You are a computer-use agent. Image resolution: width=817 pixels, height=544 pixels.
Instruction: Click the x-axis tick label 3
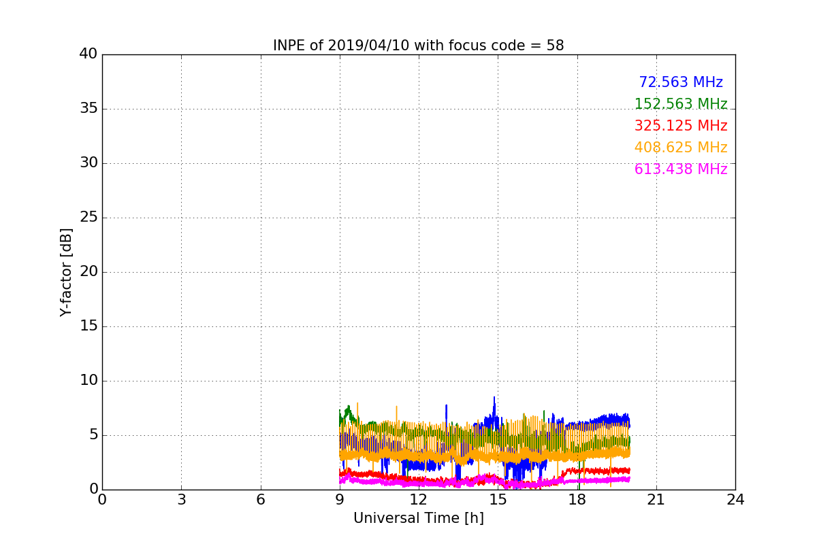coord(181,499)
